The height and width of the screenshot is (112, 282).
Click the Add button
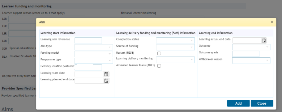tap(238, 103)
